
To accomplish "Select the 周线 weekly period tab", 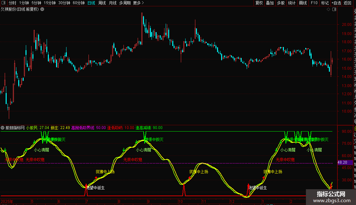I will click(102, 3).
